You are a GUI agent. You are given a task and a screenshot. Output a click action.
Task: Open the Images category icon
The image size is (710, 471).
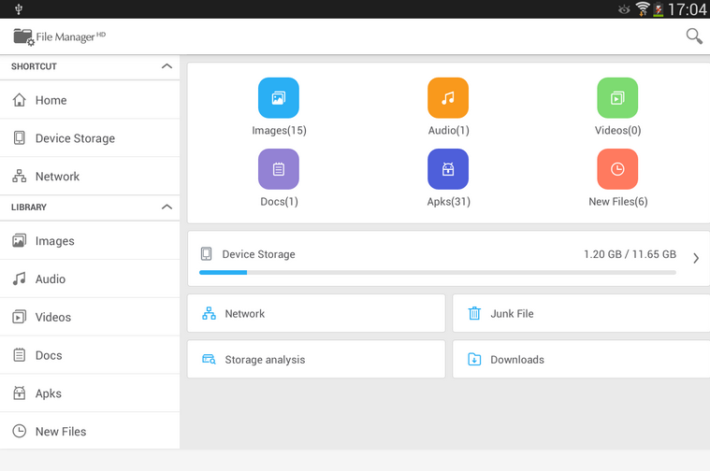tap(279, 98)
